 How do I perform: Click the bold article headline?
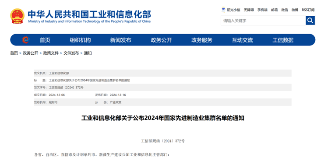coord(163,118)
